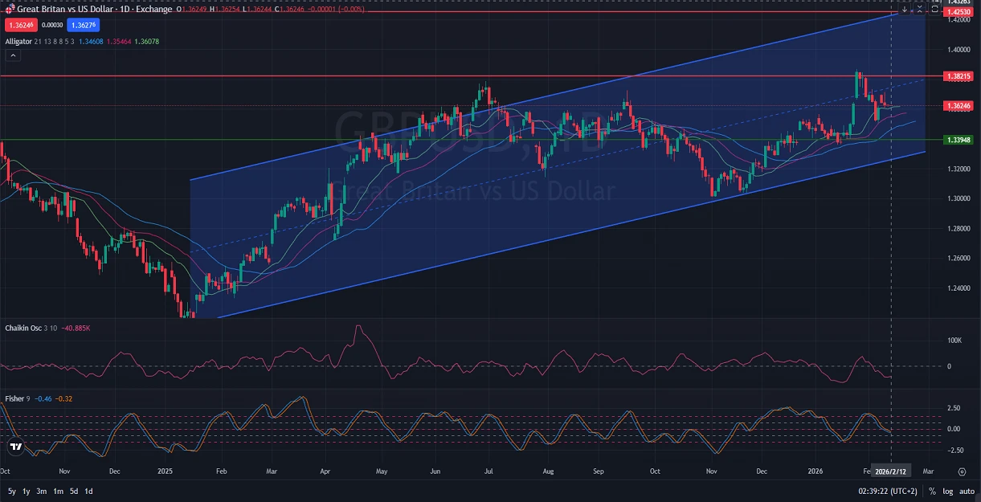
Task: Click the red sell price button 1.36246
Action: pos(19,25)
